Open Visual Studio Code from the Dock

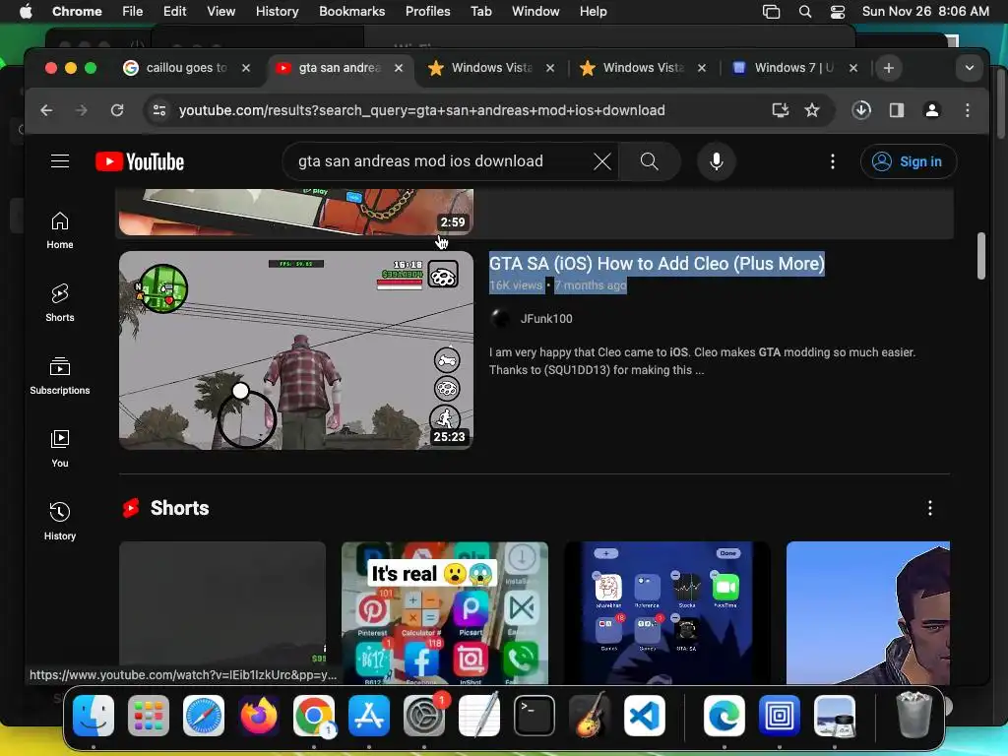[644, 716]
